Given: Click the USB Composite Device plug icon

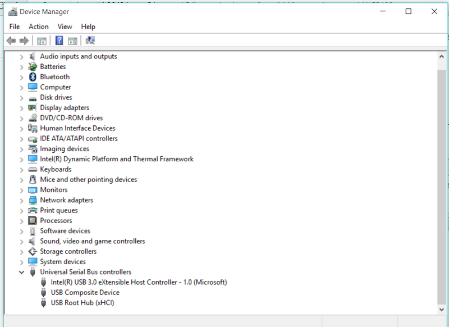Looking at the screenshot, I should tap(44, 293).
